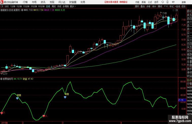Screen dimensions: 192x124
Task: Click red 维维股份 stock name in title bar
Action: [123, 2]
